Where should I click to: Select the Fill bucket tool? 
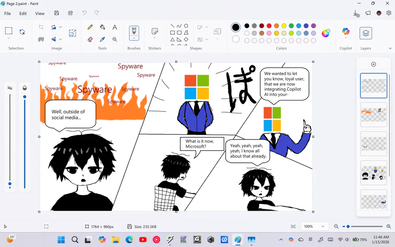point(102,27)
